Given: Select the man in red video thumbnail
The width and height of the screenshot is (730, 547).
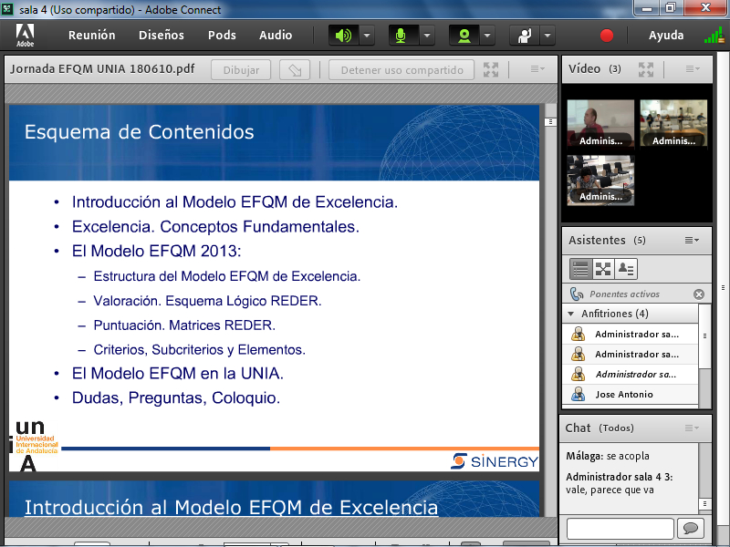Looking at the screenshot, I should pyautogui.click(x=600, y=123).
